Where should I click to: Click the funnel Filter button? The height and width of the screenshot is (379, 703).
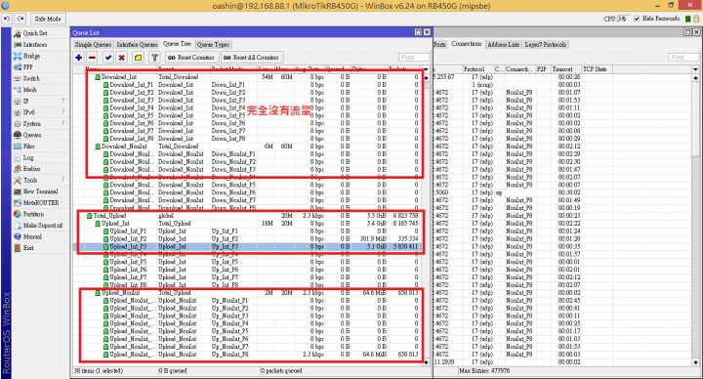[154, 58]
